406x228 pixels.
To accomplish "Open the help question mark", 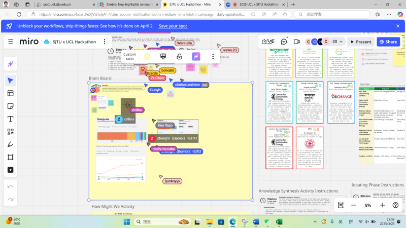I will tap(395, 205).
